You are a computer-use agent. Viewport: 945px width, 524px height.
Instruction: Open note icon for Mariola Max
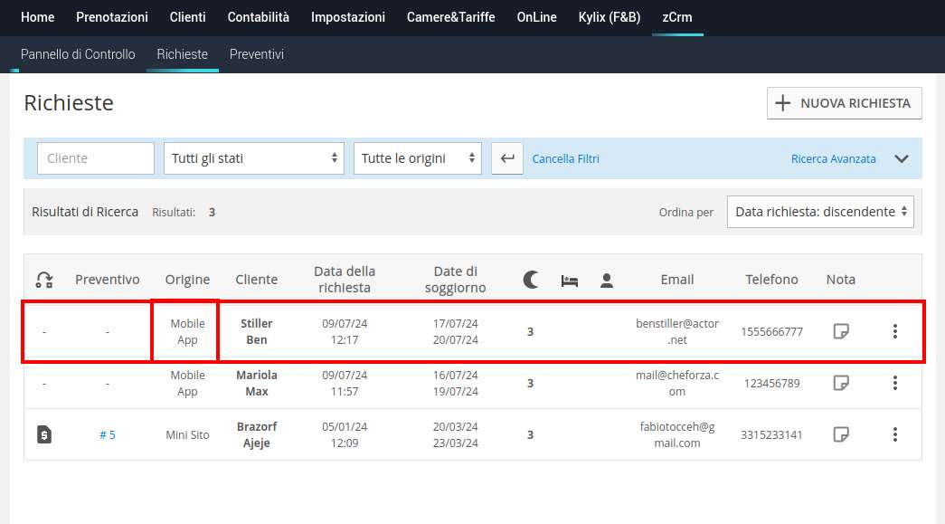pyautogui.click(x=840, y=383)
